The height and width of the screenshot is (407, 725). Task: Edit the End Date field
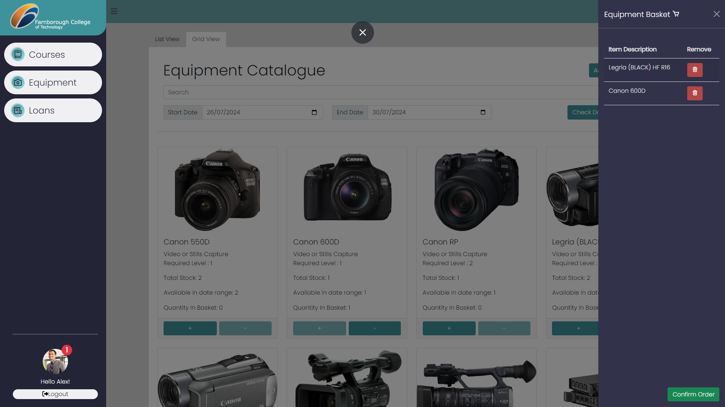tap(429, 112)
